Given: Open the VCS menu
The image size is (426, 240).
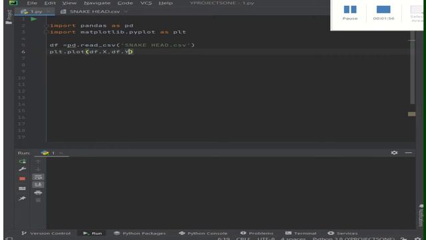Looking at the screenshot, I should [146, 3].
